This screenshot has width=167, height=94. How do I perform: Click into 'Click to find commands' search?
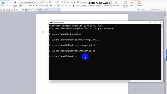[x=157, y=10]
